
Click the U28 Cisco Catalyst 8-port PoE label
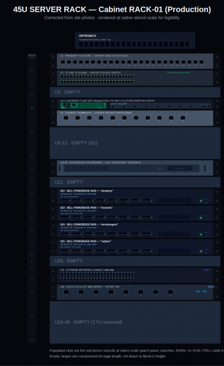(89, 286)
